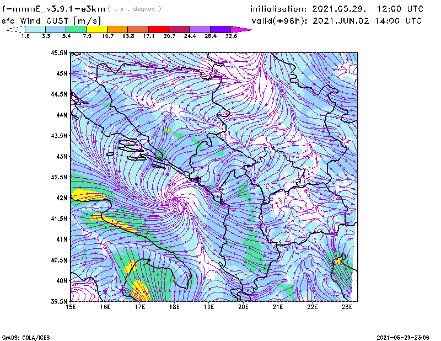Select the 42N latitude label
The width and height of the screenshot is (441, 341).
coord(62,198)
